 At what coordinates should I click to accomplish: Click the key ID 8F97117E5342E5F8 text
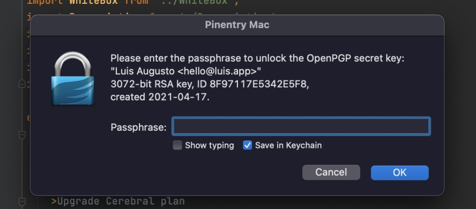[259, 84]
